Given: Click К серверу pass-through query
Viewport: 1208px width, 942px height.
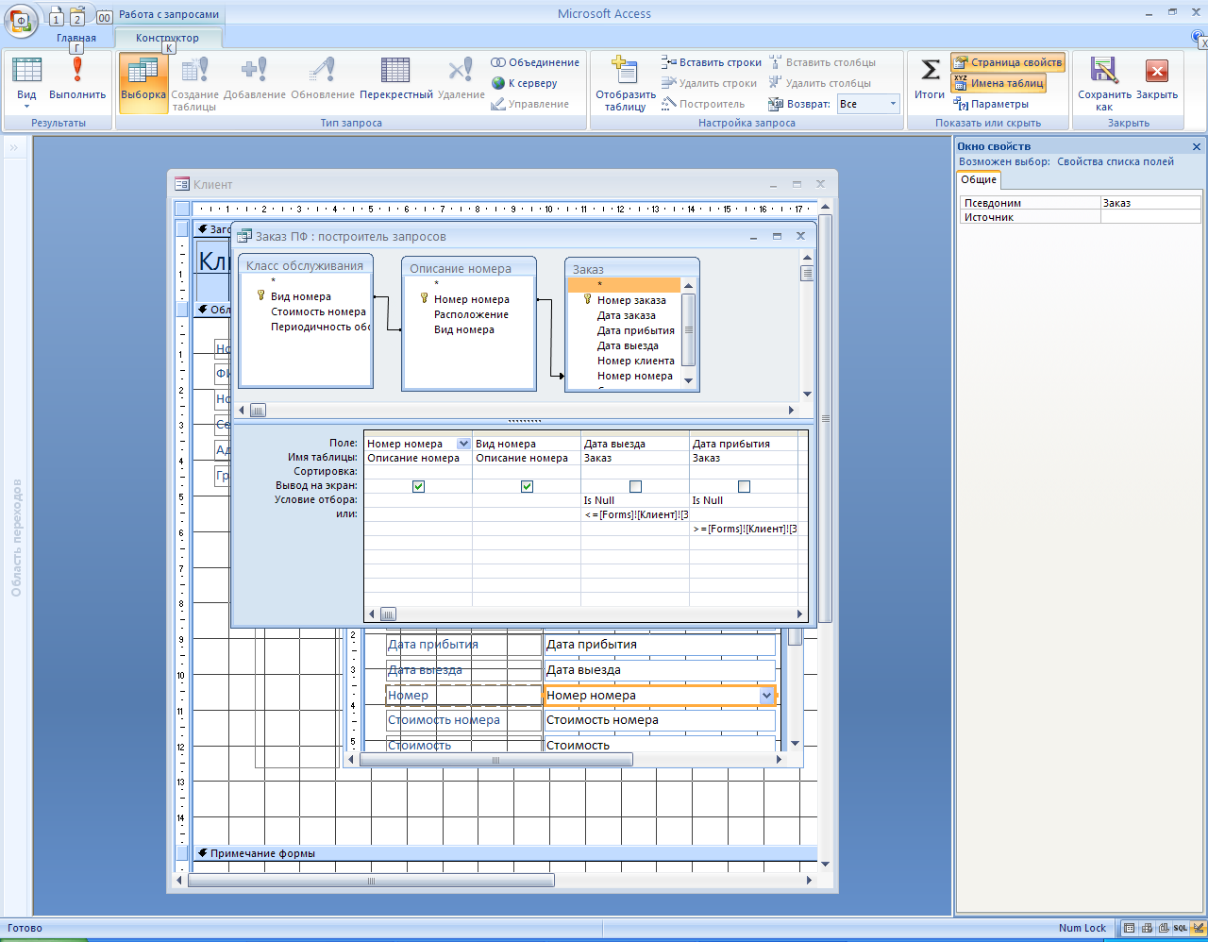Looking at the screenshot, I should [525, 83].
